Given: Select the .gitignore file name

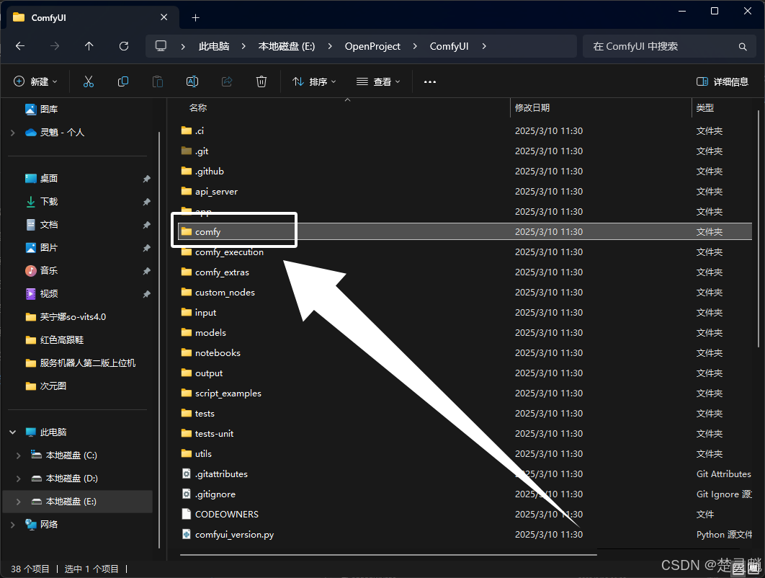Looking at the screenshot, I should (x=215, y=494).
